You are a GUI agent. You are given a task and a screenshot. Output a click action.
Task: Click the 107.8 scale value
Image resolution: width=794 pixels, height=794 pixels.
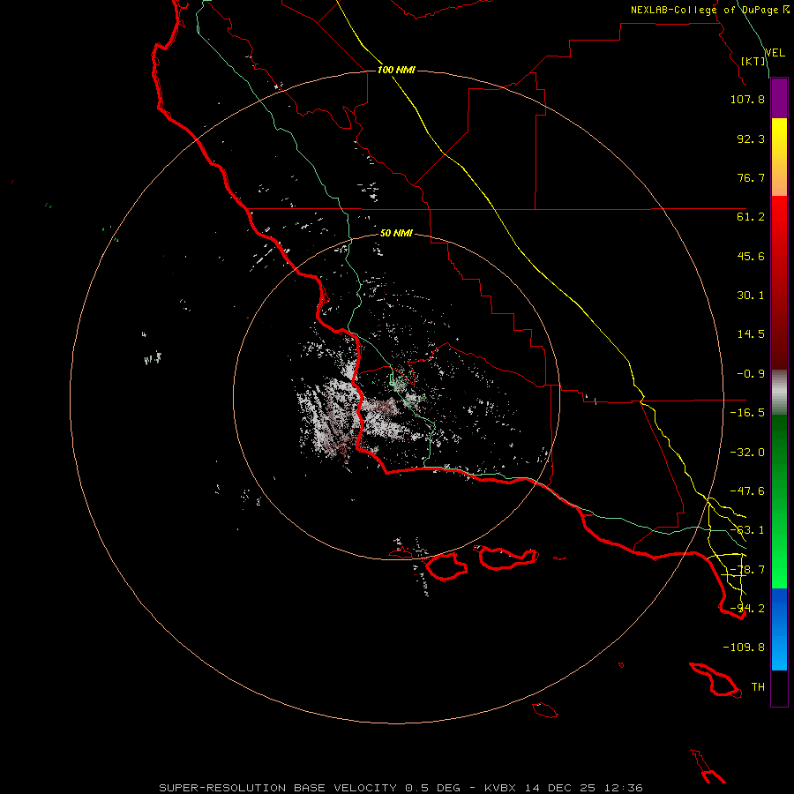747,99
